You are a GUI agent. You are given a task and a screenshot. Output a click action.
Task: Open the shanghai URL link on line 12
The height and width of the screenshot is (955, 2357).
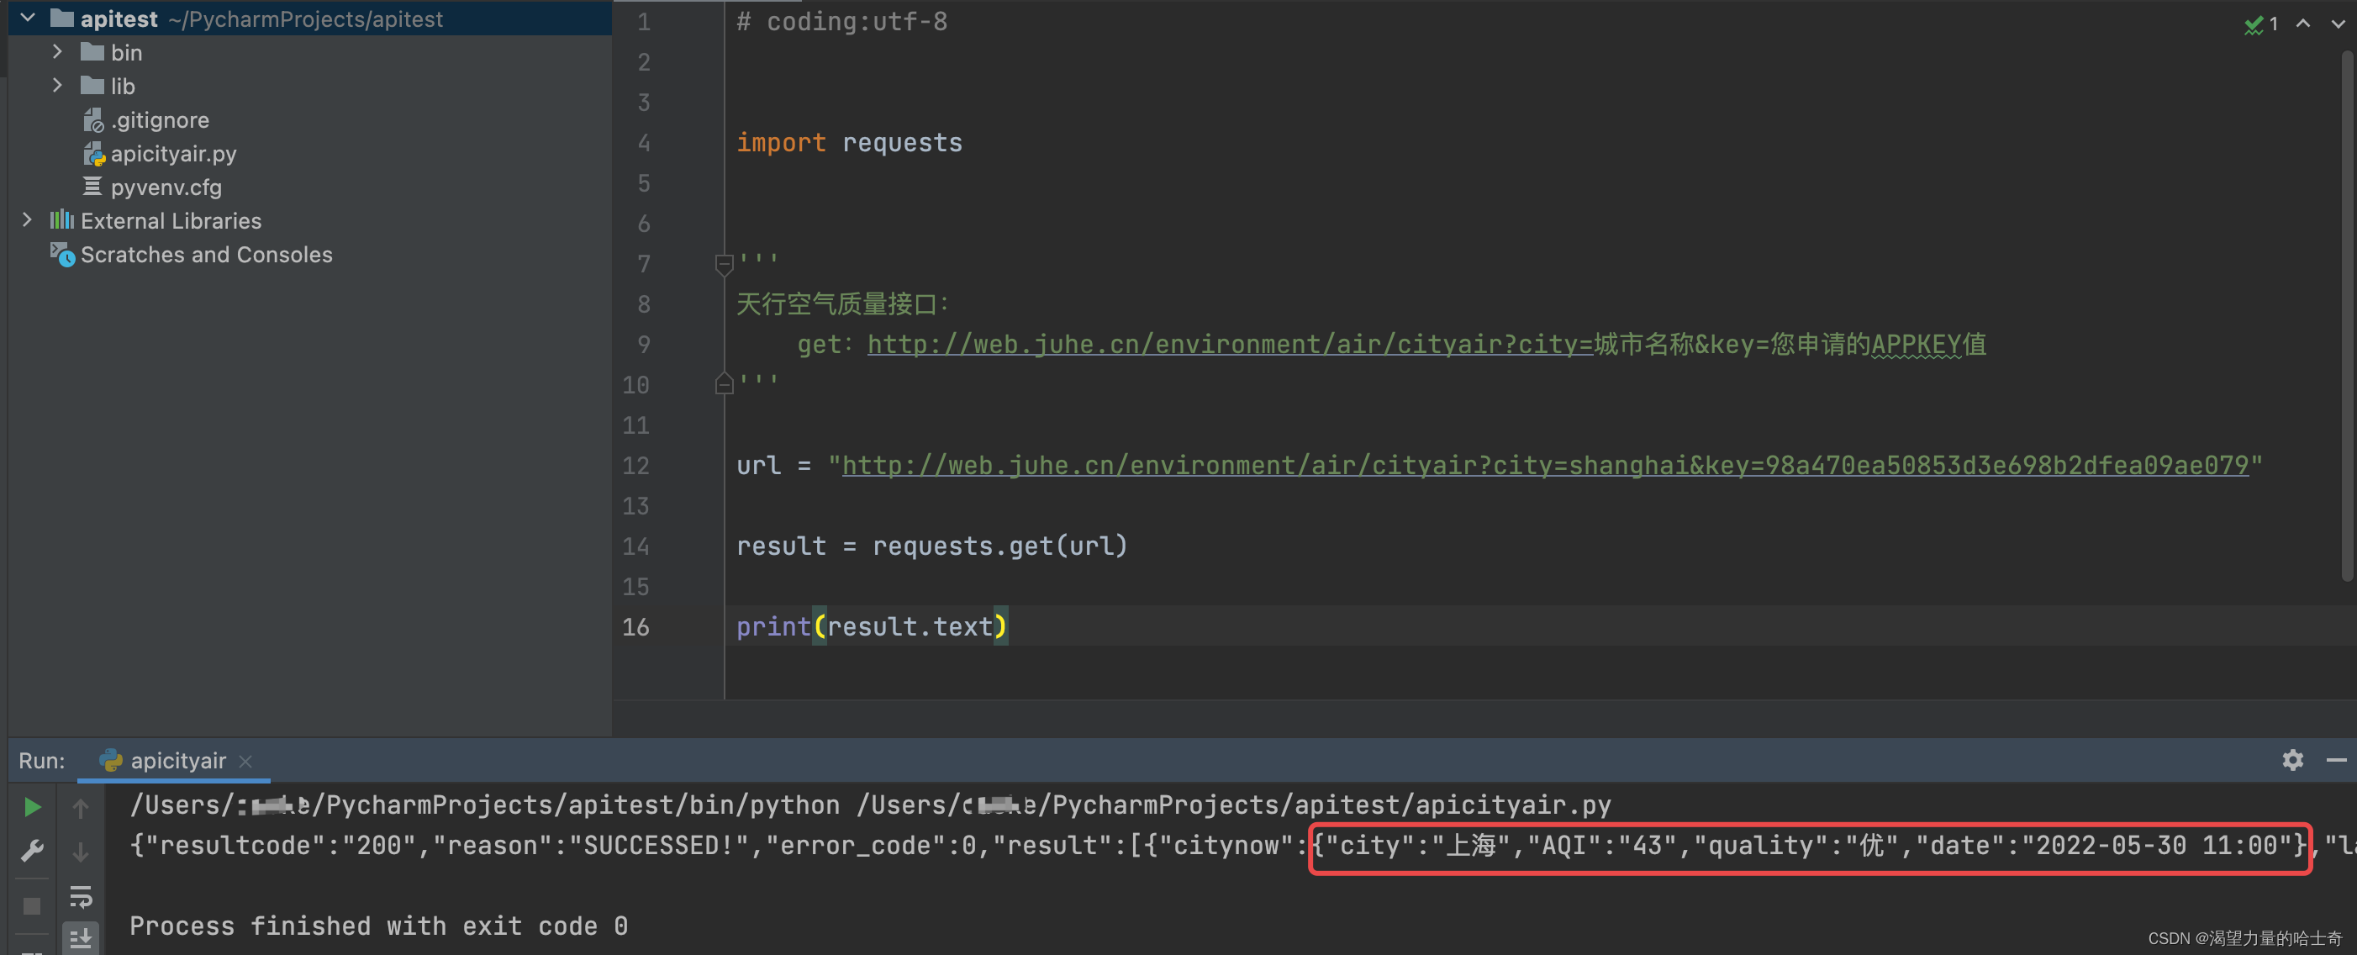coord(1544,465)
